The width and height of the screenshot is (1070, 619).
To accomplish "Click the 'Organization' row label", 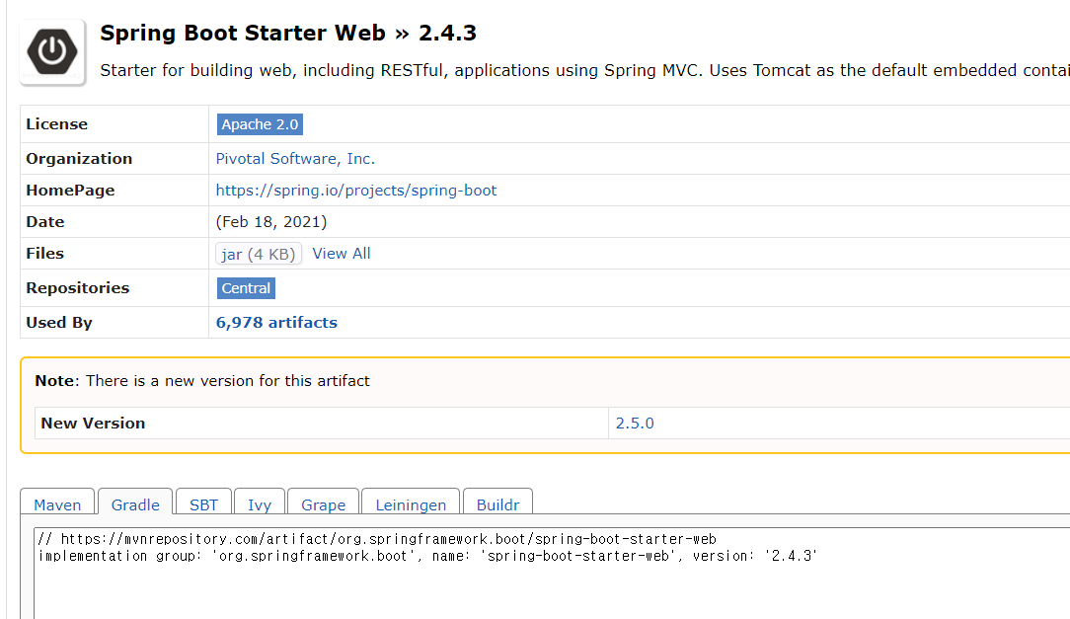I will pos(79,158).
